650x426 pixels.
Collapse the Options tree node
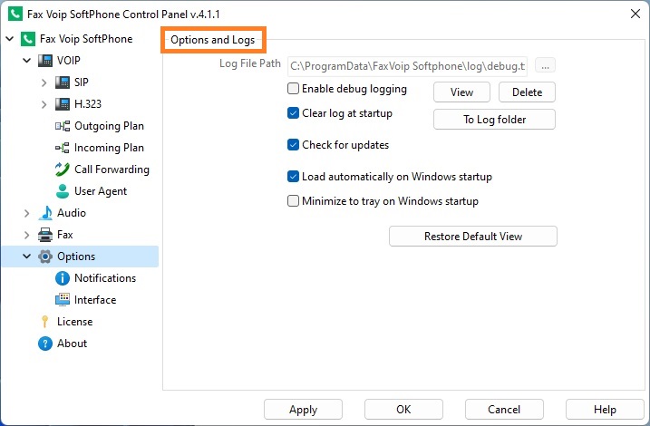27,257
